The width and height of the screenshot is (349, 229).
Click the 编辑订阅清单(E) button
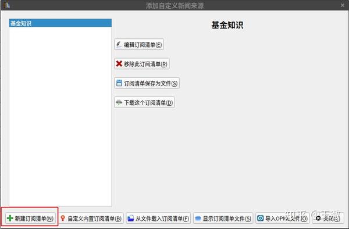(x=139, y=45)
